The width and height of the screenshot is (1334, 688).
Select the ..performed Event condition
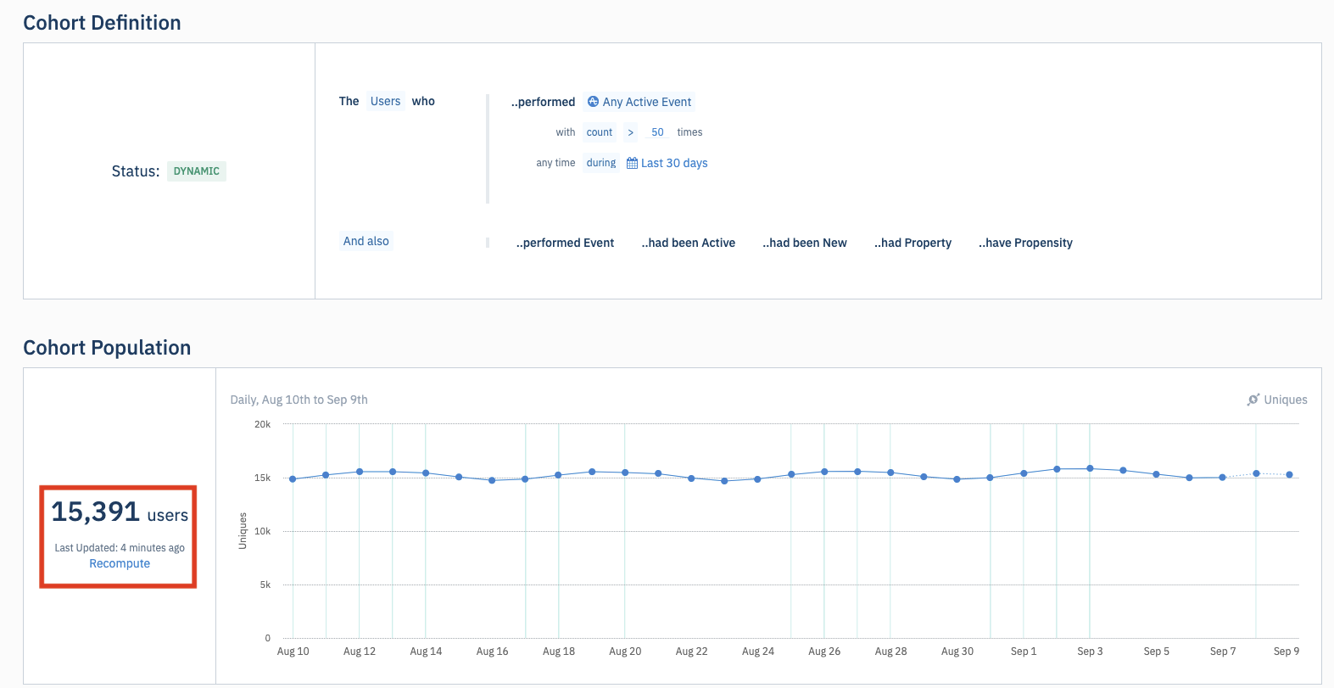pyautogui.click(x=565, y=243)
